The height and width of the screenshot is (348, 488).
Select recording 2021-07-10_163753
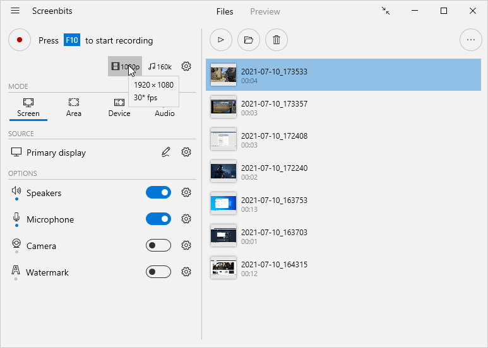tap(343, 204)
